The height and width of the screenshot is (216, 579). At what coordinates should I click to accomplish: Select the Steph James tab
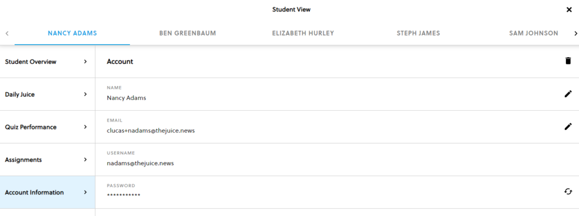[418, 33]
